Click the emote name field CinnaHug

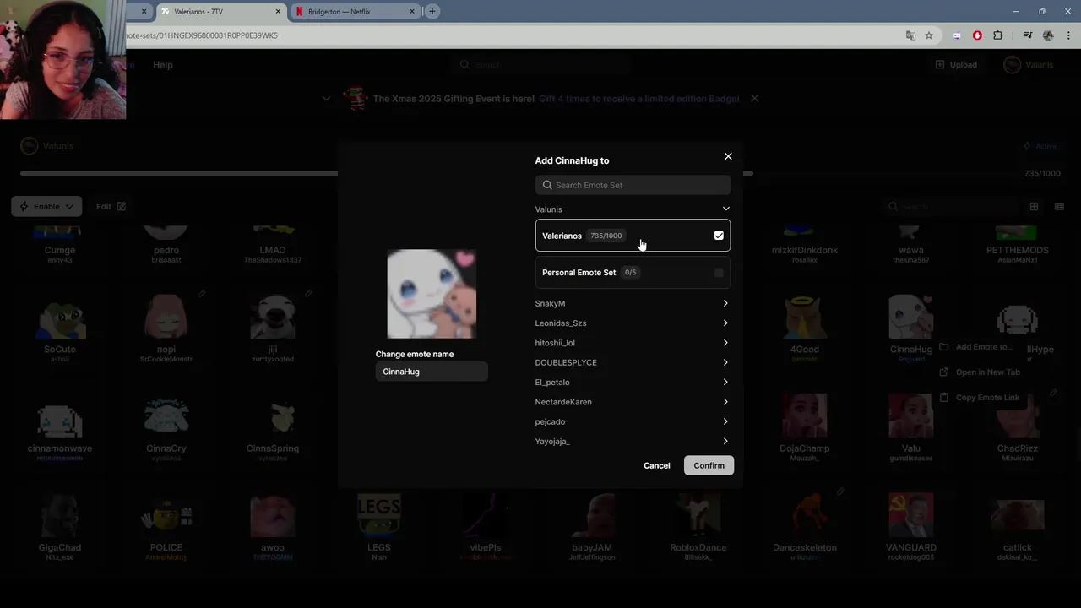(x=432, y=372)
